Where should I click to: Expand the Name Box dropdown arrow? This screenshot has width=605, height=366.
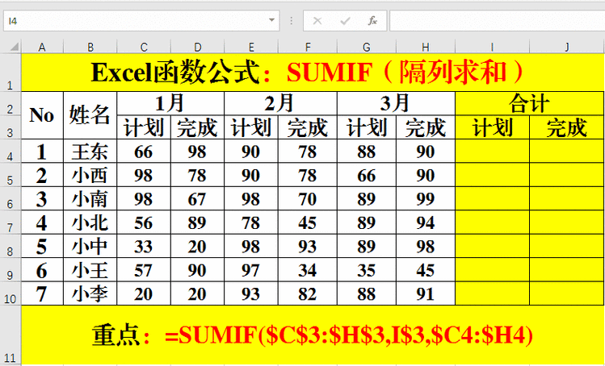271,20
